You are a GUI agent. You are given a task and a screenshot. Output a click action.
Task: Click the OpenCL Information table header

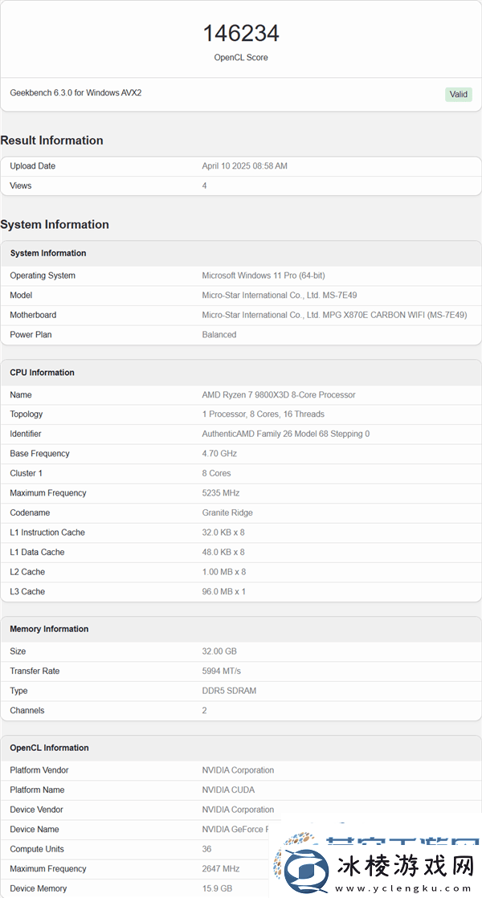coord(49,748)
